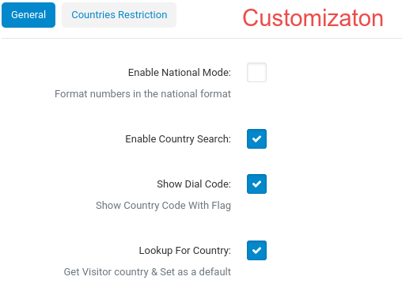The width and height of the screenshot is (402, 303).
Task: Click the 'Lookup For Country:' label text
Action: (185, 251)
